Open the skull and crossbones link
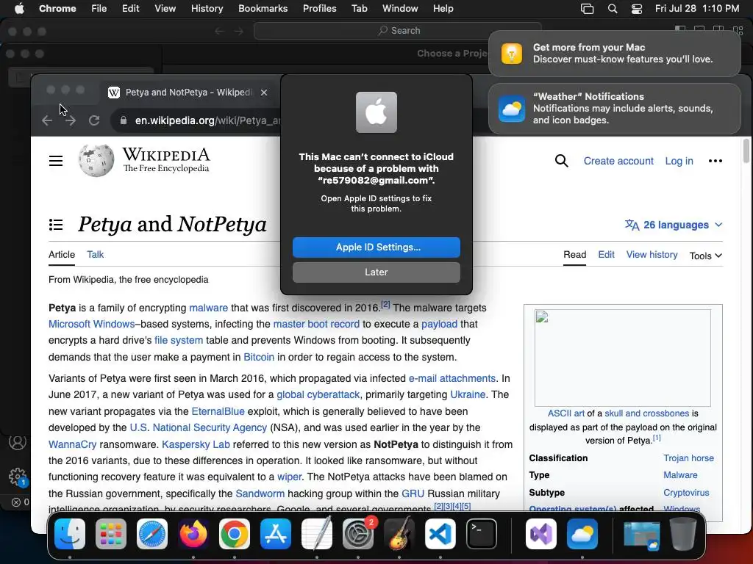The height and width of the screenshot is (564, 753). tap(646, 413)
